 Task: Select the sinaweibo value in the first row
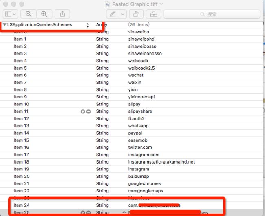coord(139,32)
